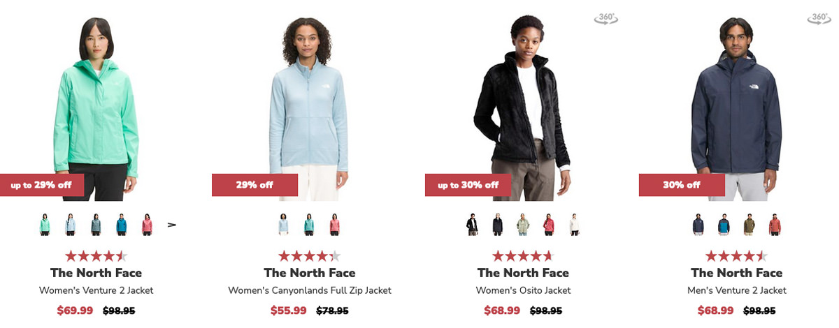Open Women's Venture 2 Jacket product link
The width and height of the screenshot is (839, 328).
(96, 290)
